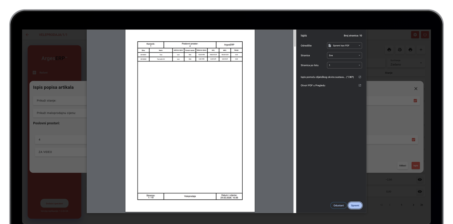Click Računi in the sidebar menu
Screen dimensions: 453x224
pyautogui.click(x=43, y=73)
